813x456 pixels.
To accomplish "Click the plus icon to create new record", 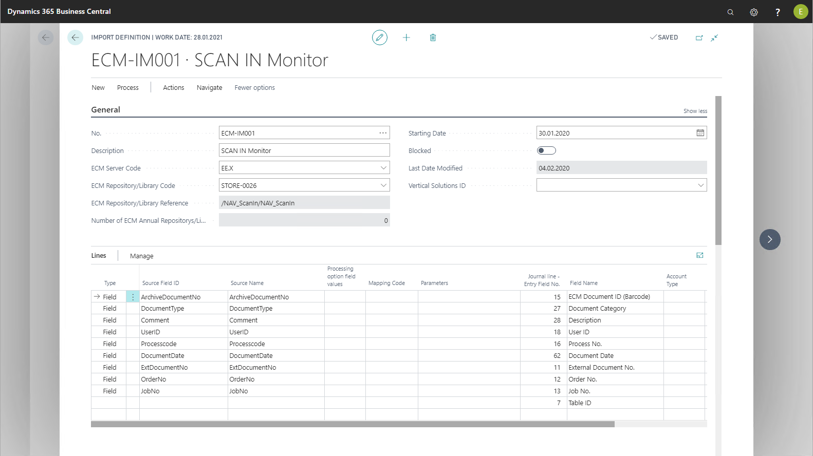I will click(x=406, y=37).
